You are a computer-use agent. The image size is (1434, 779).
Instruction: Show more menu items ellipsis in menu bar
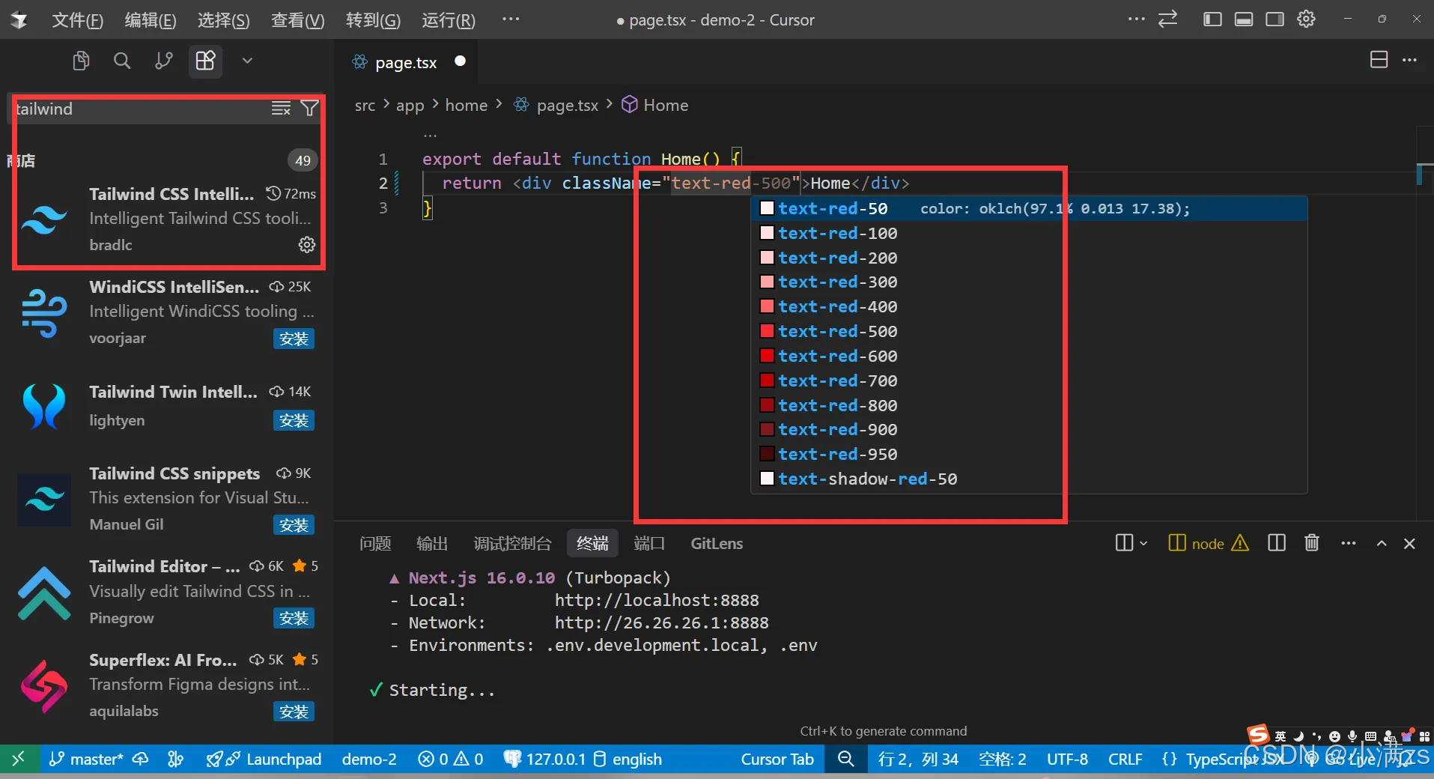tap(511, 19)
